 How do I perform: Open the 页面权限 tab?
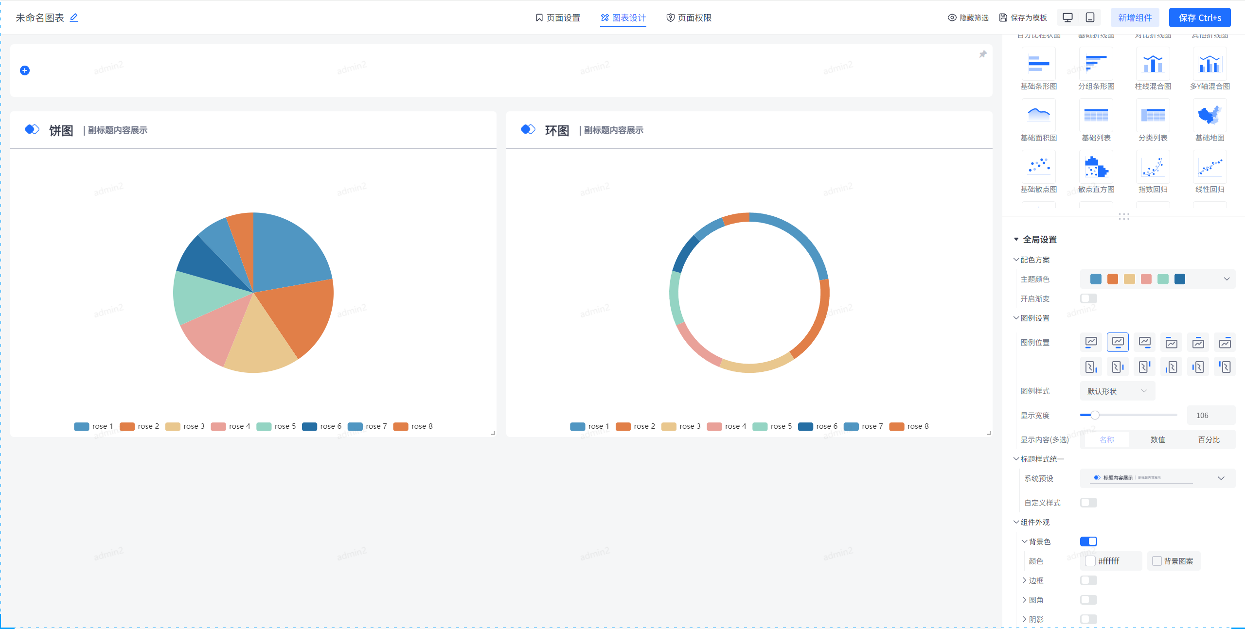[x=689, y=17]
